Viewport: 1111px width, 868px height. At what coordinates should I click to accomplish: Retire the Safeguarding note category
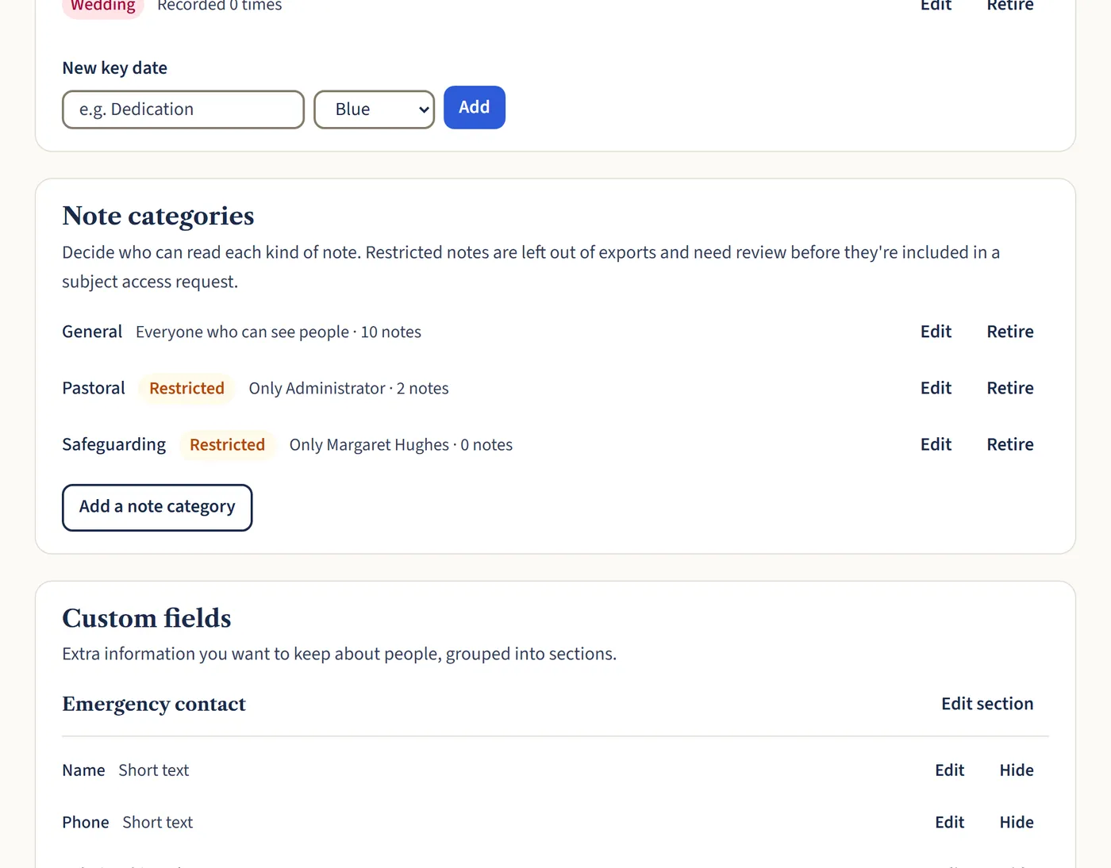click(x=1010, y=444)
